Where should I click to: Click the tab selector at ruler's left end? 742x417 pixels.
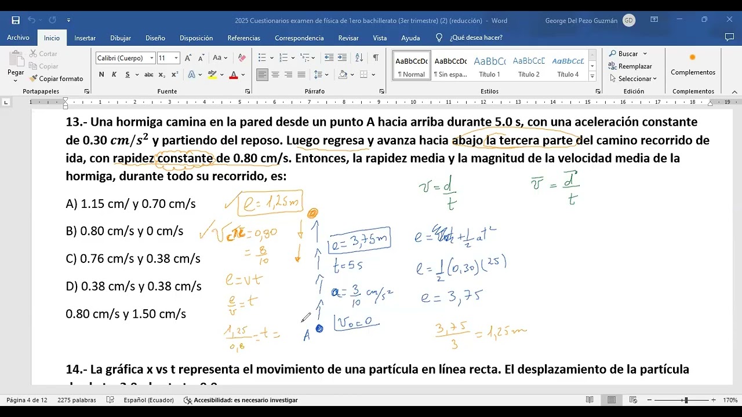tap(6, 102)
